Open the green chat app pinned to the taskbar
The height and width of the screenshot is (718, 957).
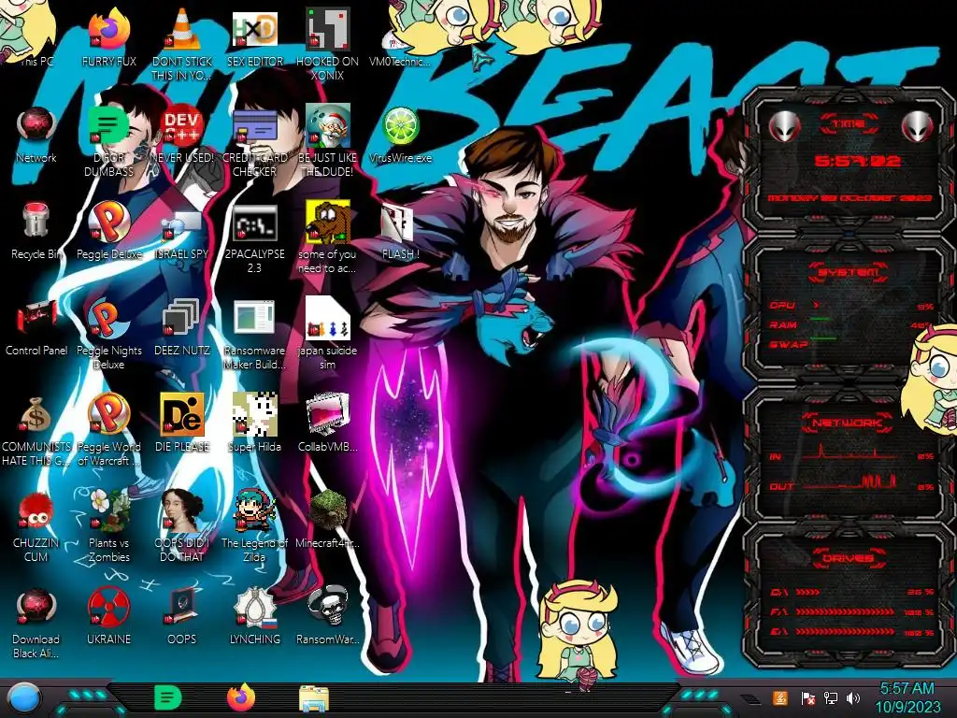tap(167, 697)
